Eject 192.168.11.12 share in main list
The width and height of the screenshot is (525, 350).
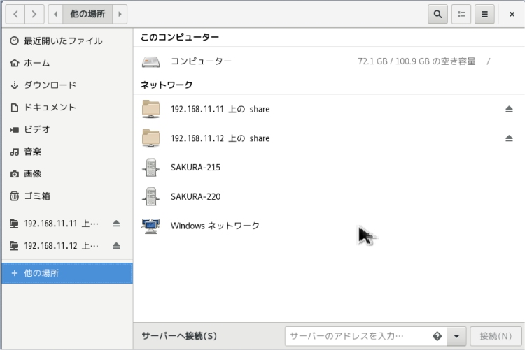(509, 138)
